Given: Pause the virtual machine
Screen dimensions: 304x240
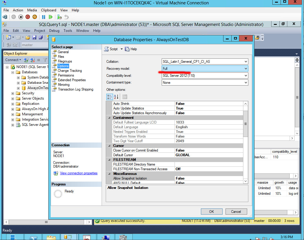Looking at the screenshot, I should [44, 17].
